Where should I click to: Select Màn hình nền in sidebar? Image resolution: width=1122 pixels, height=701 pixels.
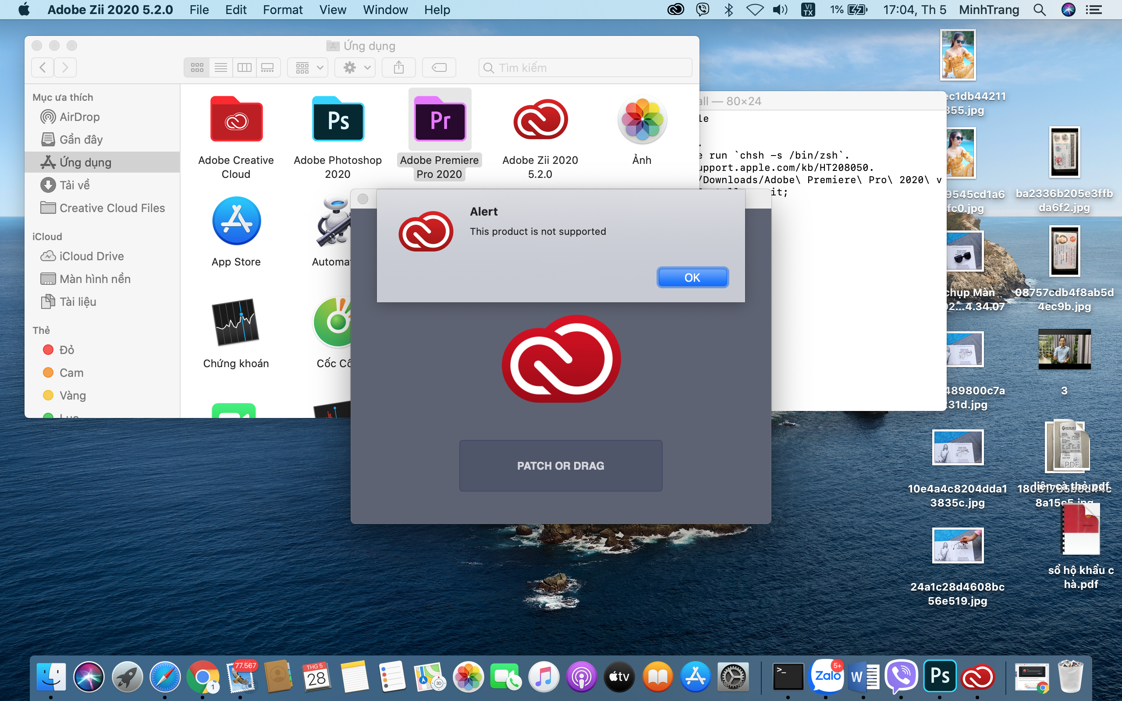(102, 279)
